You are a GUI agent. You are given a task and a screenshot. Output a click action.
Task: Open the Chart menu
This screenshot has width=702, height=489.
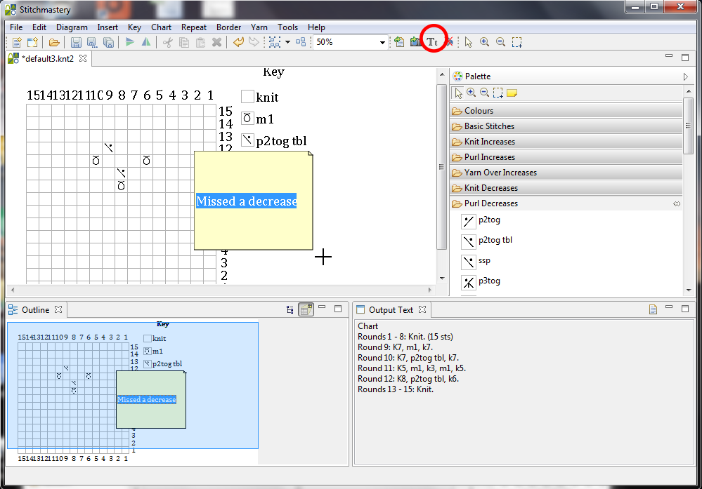tap(161, 27)
